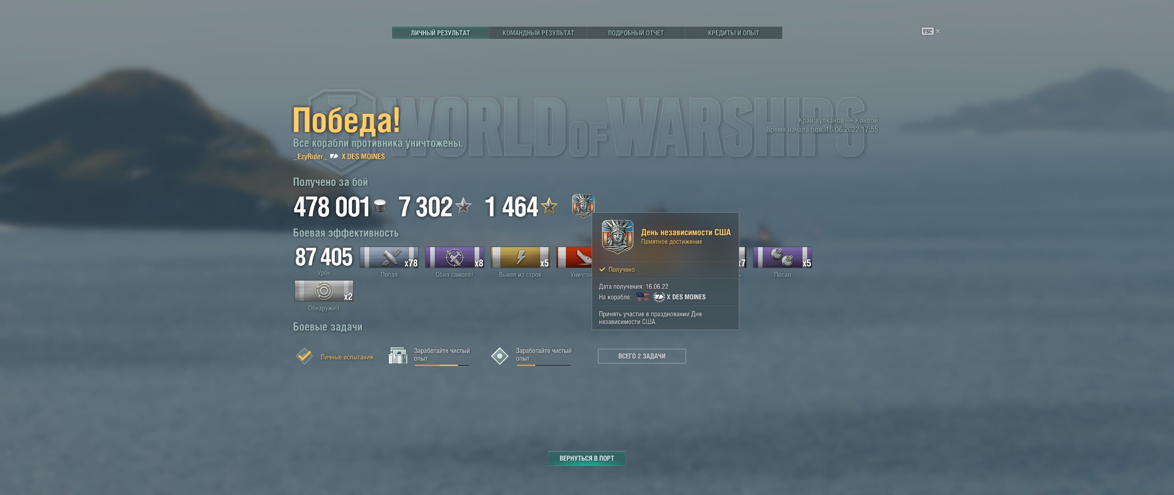Click the Личные испытания checkmark icon
1174x495 pixels.
(305, 356)
